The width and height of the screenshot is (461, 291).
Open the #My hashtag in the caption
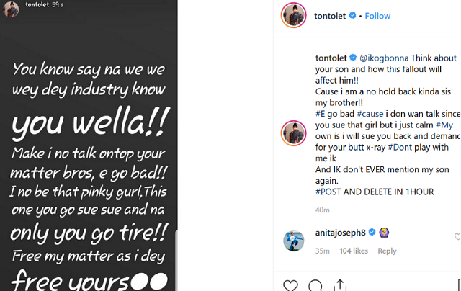444,125
